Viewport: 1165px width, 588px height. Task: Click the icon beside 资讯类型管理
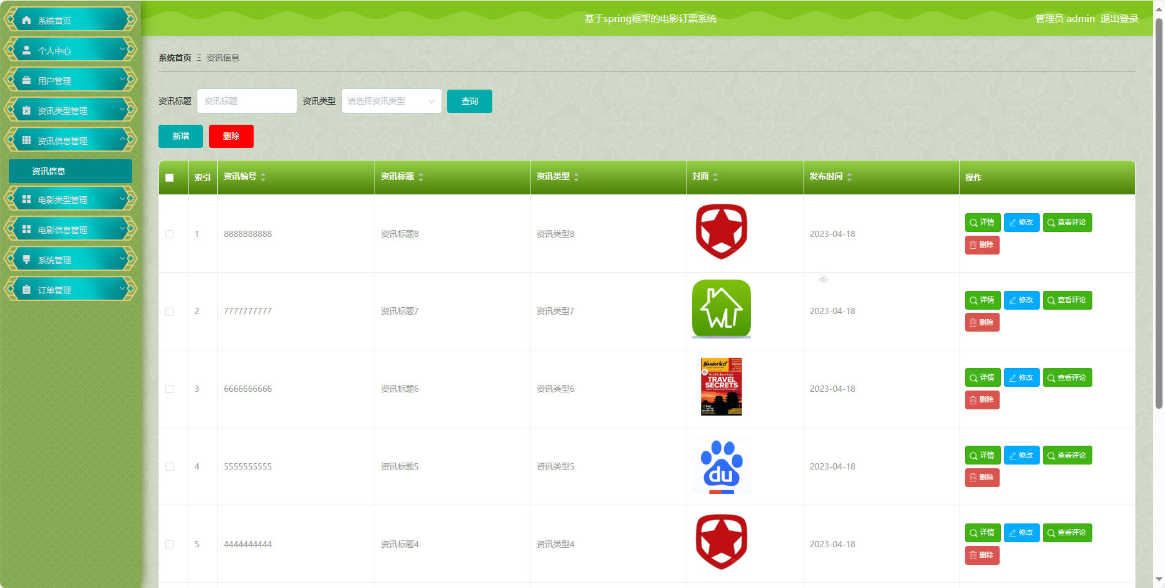(26, 110)
